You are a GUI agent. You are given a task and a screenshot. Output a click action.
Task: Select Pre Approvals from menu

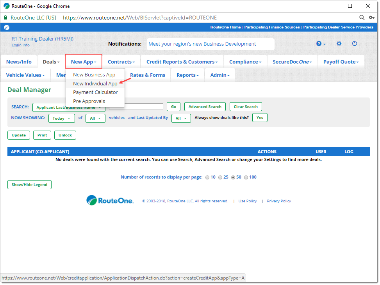click(89, 101)
